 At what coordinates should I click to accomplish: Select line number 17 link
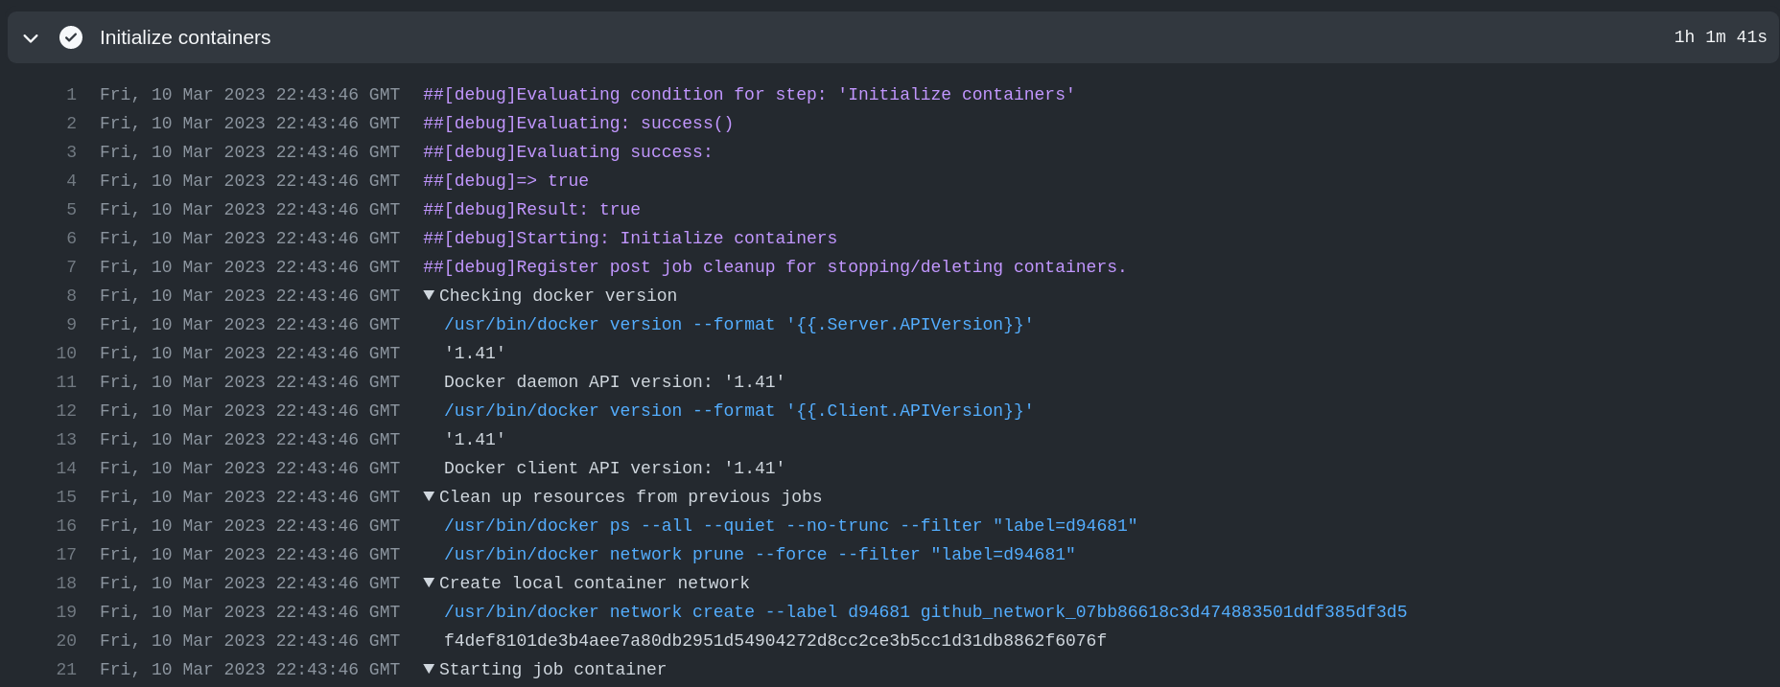pyautogui.click(x=66, y=555)
